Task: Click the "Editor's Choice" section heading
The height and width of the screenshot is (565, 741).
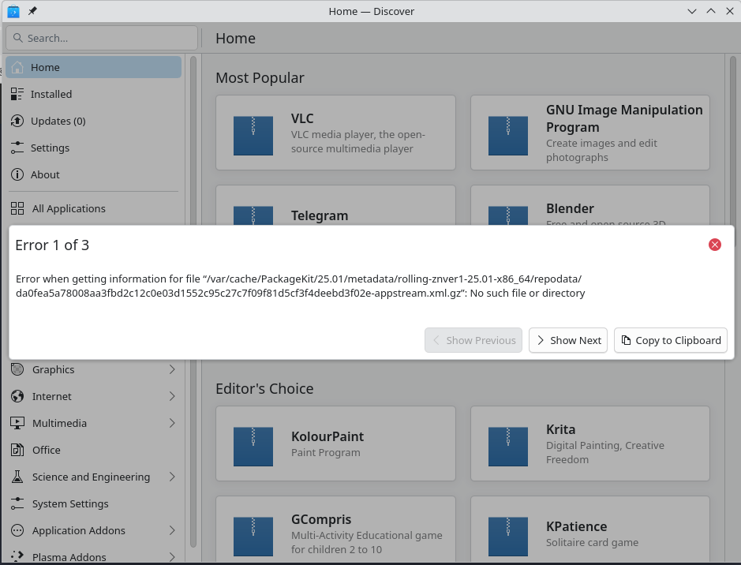Action: [x=264, y=389]
